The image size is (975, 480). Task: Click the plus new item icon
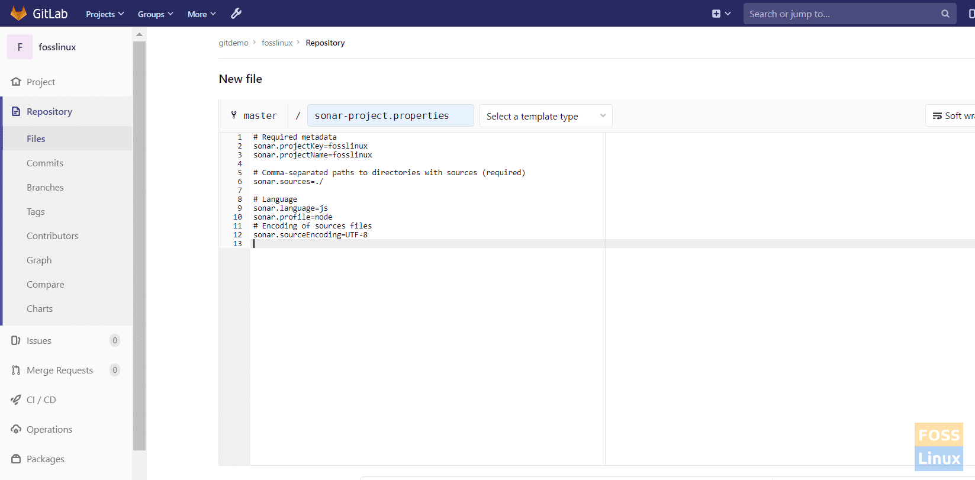[x=716, y=14]
